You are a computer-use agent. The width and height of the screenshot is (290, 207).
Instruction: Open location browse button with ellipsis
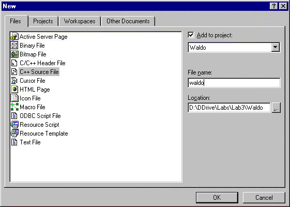click(x=276, y=108)
